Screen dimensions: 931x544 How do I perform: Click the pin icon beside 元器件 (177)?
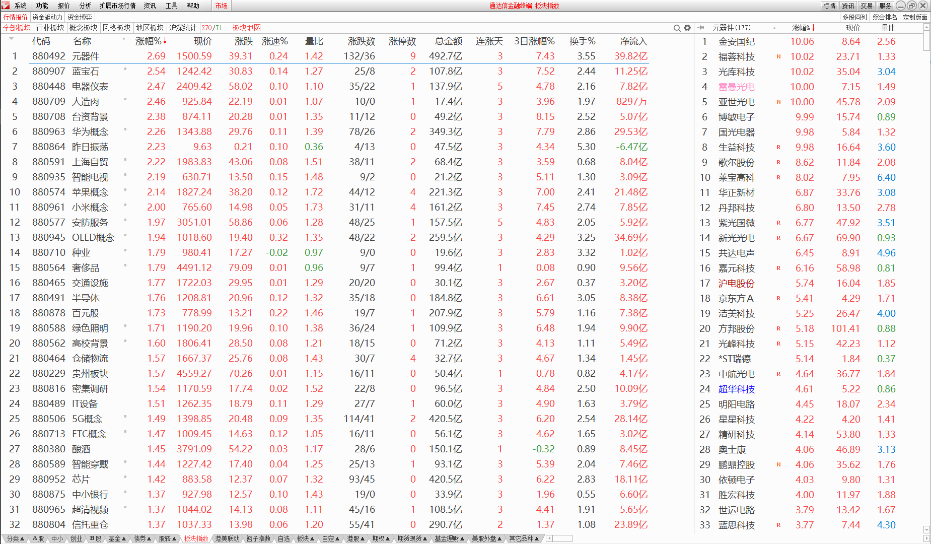701,28
